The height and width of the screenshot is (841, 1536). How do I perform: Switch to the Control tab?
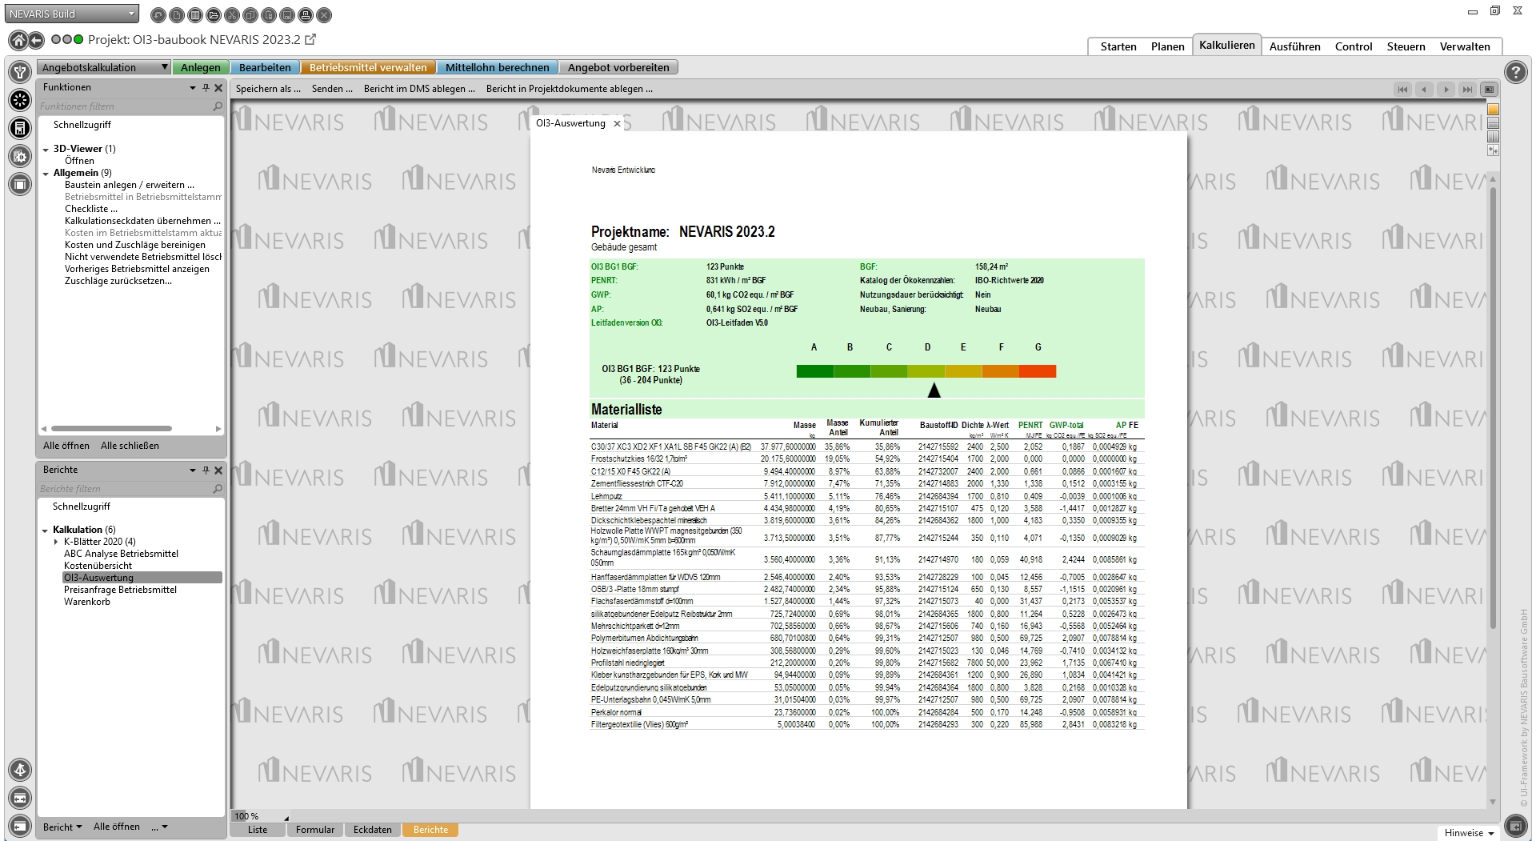coord(1354,46)
